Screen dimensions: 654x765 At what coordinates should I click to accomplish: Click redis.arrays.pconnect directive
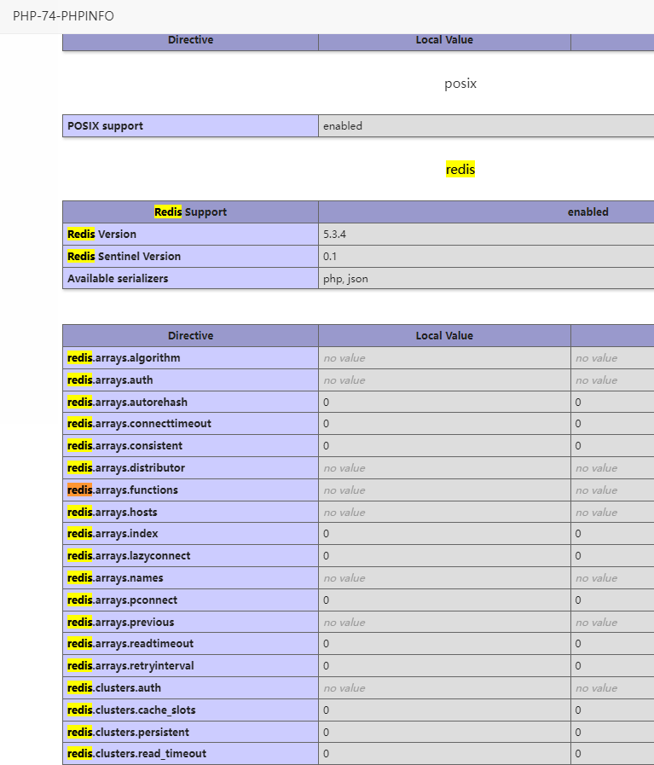(123, 600)
